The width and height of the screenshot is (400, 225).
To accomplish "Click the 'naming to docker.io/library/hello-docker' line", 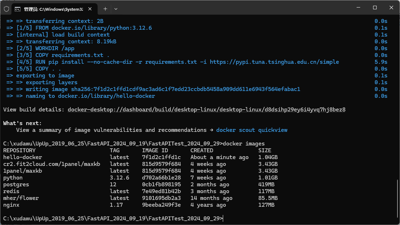I will [x=90, y=96].
